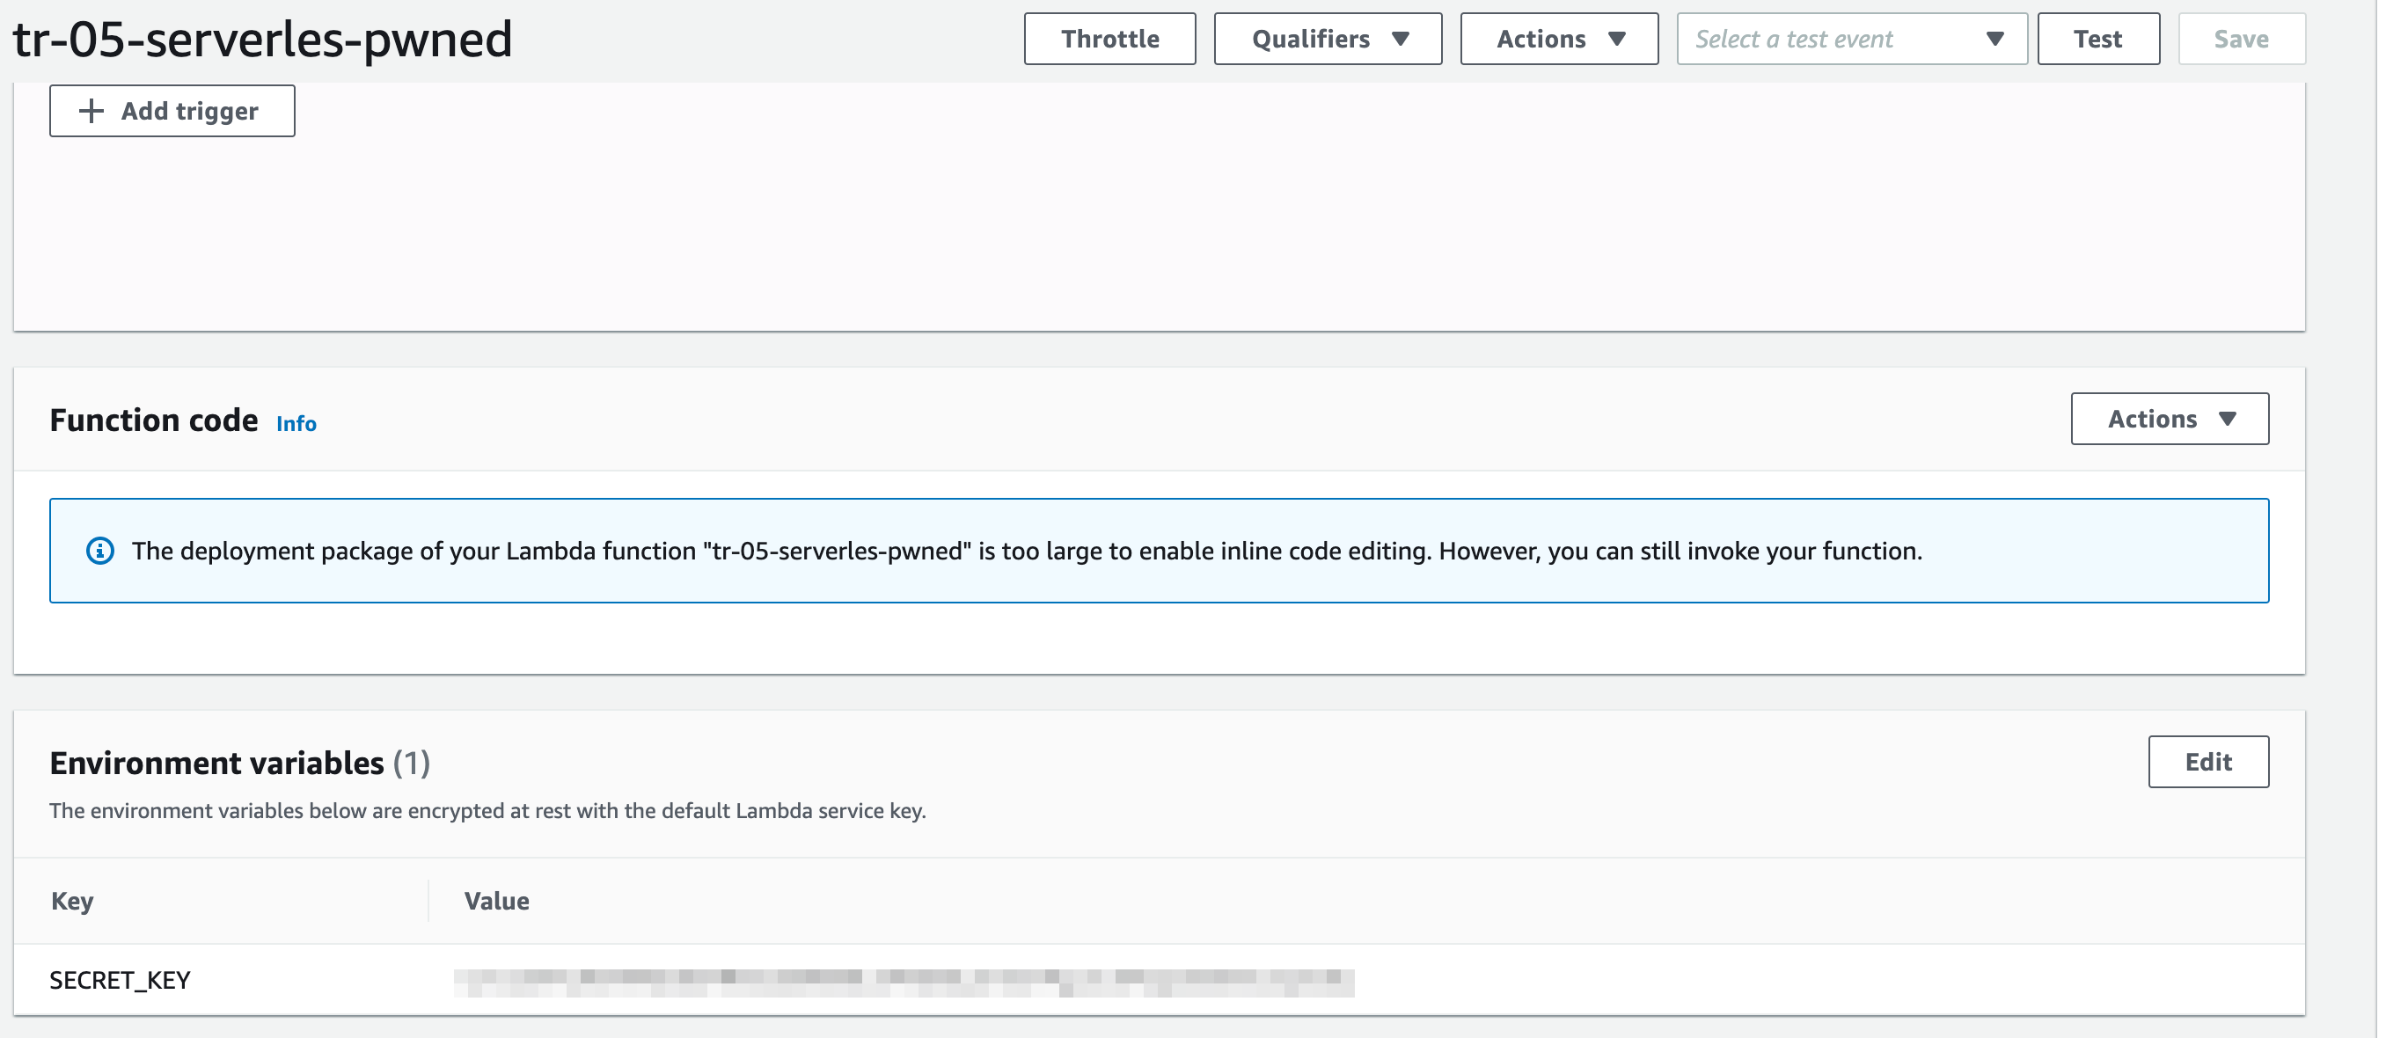Screen dimensions: 2386x1038
Task: Click the Test button
Action: point(2097,39)
